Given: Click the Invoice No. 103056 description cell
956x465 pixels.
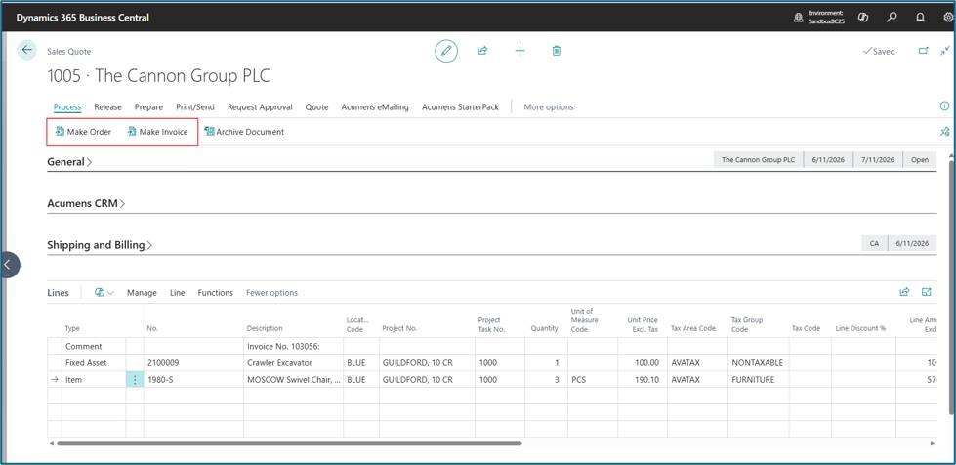Looking at the screenshot, I should 293,346.
